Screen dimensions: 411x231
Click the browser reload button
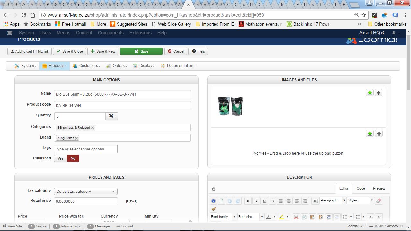[24, 15]
